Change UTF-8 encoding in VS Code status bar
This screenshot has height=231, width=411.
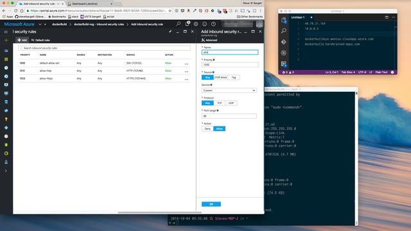362,73
